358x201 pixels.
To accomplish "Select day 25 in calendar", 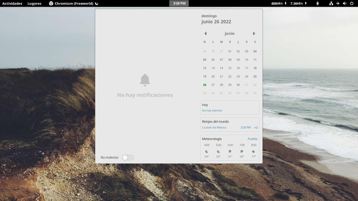I will click(255, 76).
